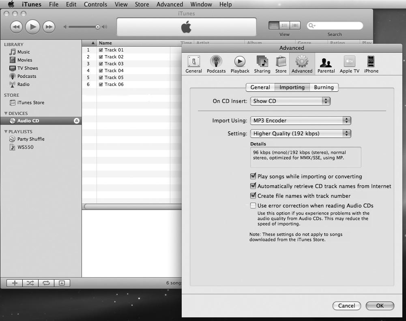Screen dimensions: 406x321
Task: Open the Setting quality dropdown
Action: [301, 133]
